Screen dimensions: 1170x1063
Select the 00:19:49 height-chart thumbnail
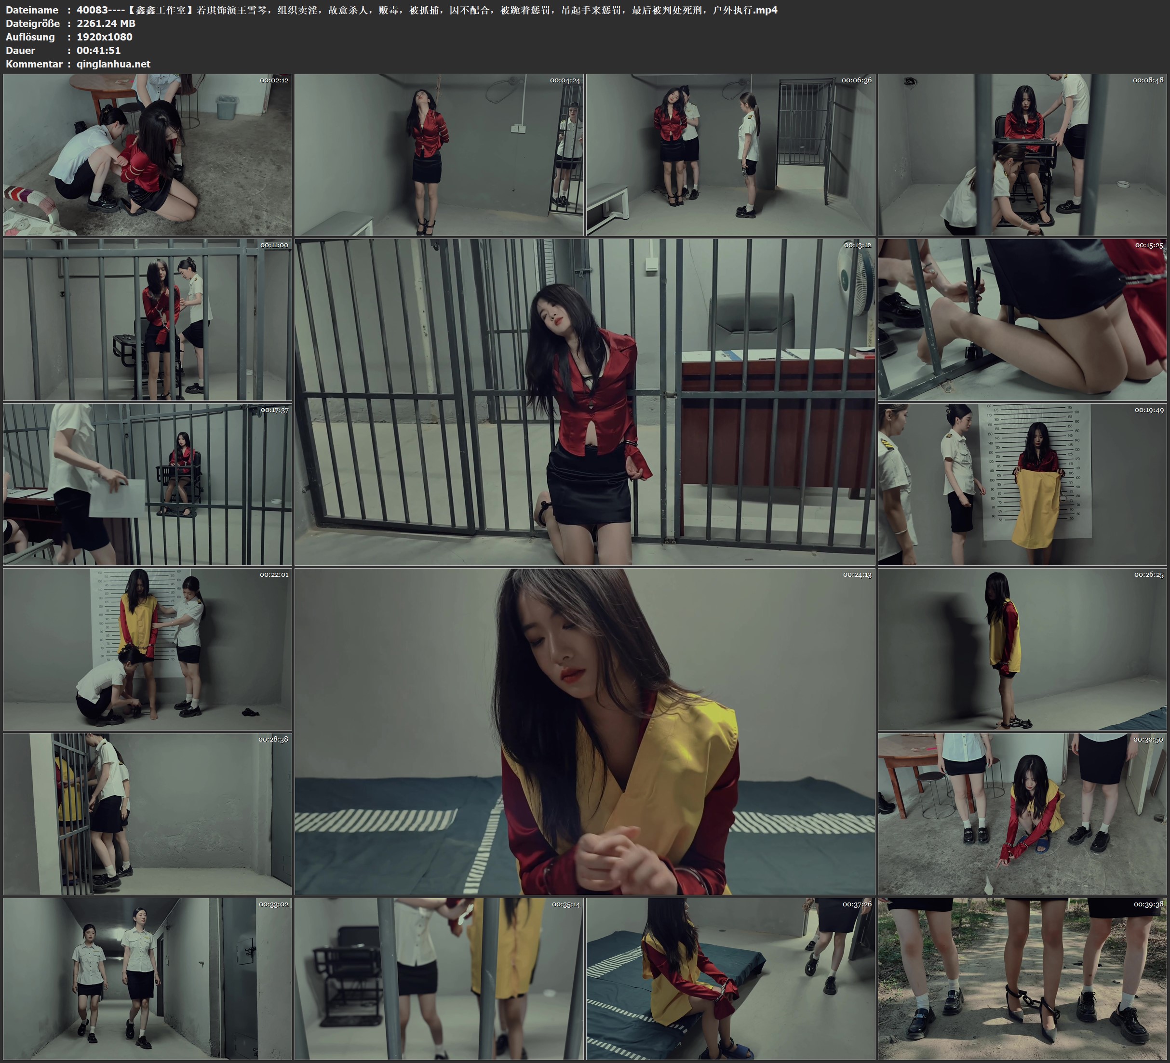pyautogui.click(x=1022, y=484)
